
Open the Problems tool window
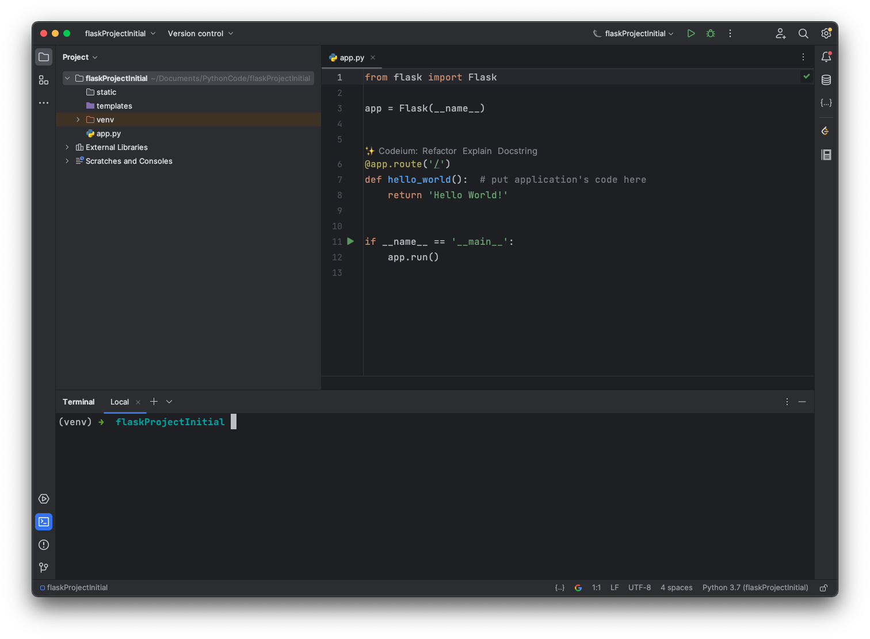click(44, 545)
